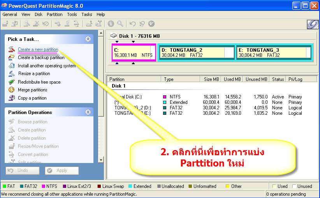Click the FAT32 teal legend swatch
Image resolution: width=320 pixels, height=198 pixels.
[22, 186]
